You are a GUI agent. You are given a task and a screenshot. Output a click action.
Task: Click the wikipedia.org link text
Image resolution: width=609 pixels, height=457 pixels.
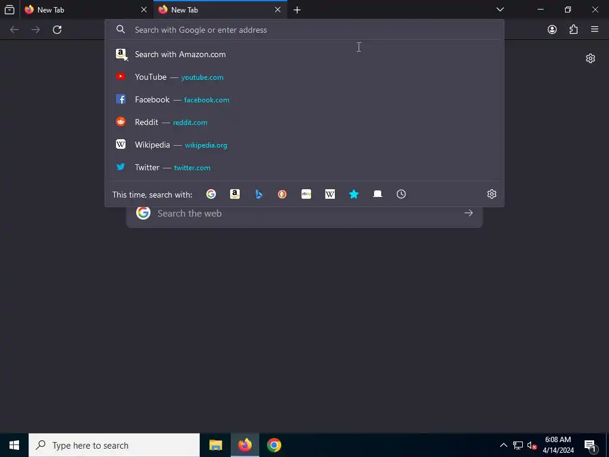point(206,145)
